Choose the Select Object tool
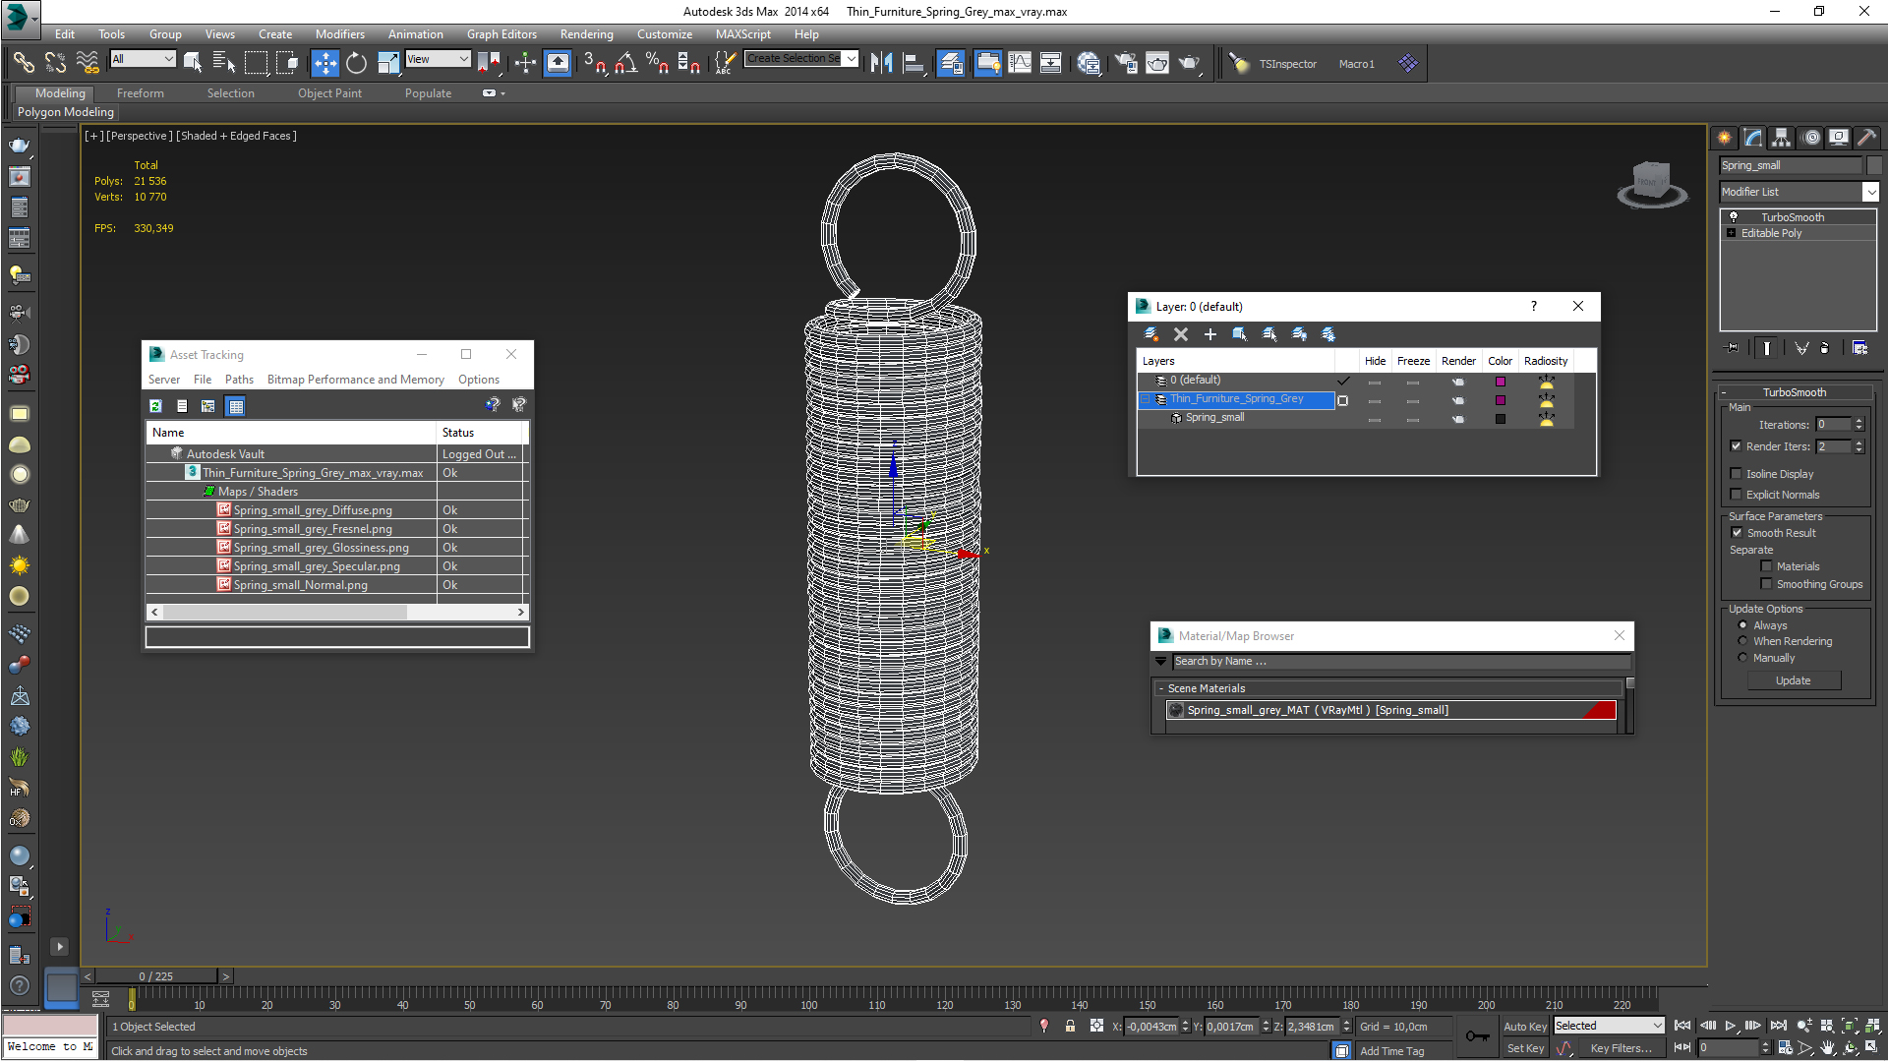1888x1062 pixels. (193, 63)
